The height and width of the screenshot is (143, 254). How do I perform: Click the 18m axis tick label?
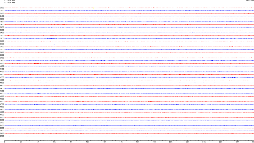pos(154,142)
